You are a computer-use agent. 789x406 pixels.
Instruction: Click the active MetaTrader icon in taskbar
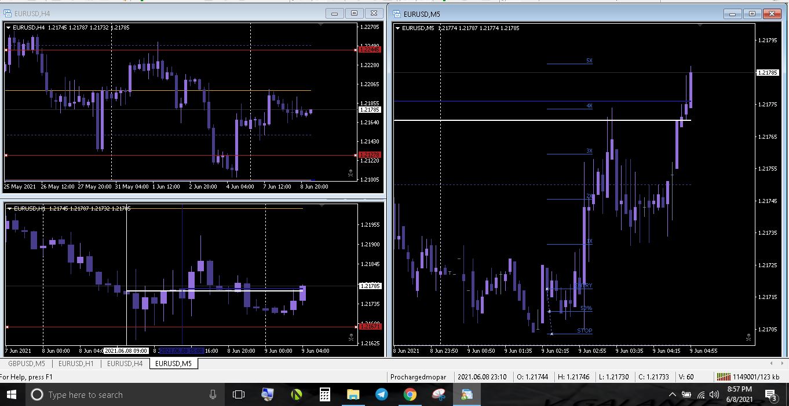coord(467,394)
